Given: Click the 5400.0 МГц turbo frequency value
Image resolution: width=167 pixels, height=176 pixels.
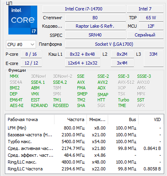Looking at the screenshot, I should pyautogui.click(x=73, y=142).
